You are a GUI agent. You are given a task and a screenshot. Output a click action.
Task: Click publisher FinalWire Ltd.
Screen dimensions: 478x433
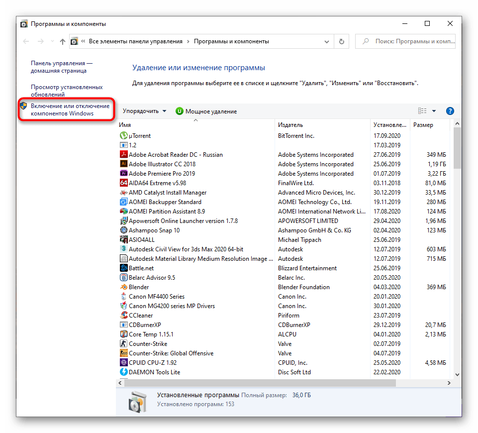point(295,183)
